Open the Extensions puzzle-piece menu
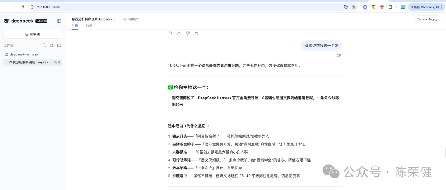Screen dimensions: 446x190 point(391,7)
